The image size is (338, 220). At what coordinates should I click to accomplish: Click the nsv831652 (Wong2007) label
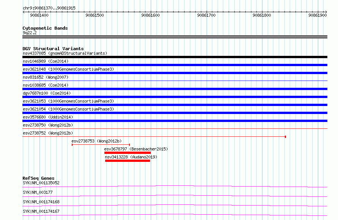(x=46, y=77)
